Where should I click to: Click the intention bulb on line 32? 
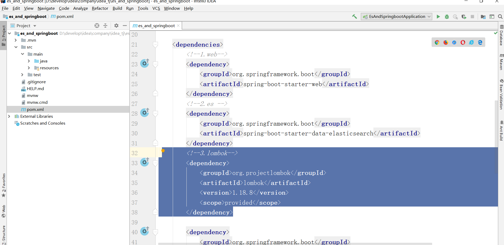163,150
